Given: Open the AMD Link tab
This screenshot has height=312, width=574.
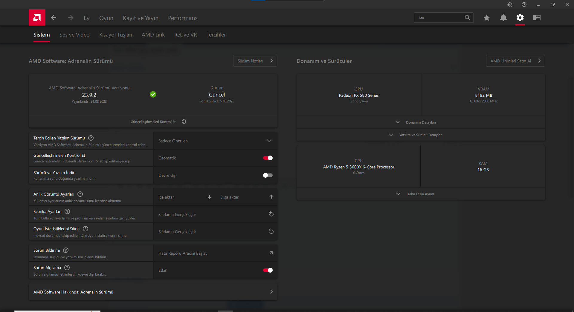Looking at the screenshot, I should (153, 35).
